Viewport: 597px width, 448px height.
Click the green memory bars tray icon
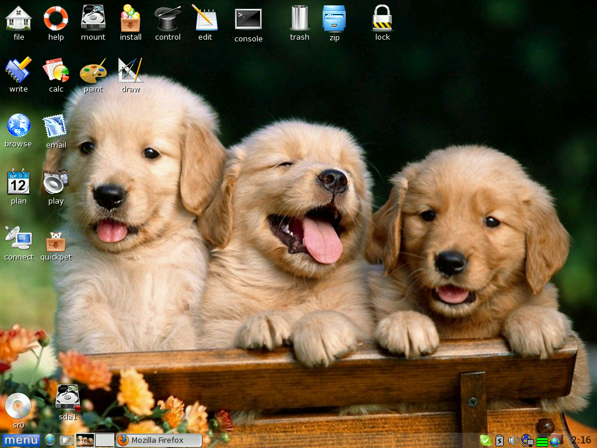coord(542,442)
